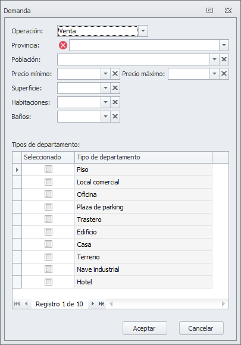Click the Aceptar button

145,328
